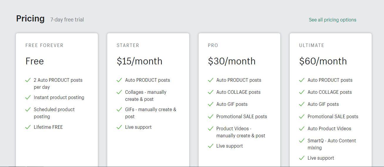Click the 7-day free trial text
This screenshot has height=167, width=384.
tap(67, 20)
